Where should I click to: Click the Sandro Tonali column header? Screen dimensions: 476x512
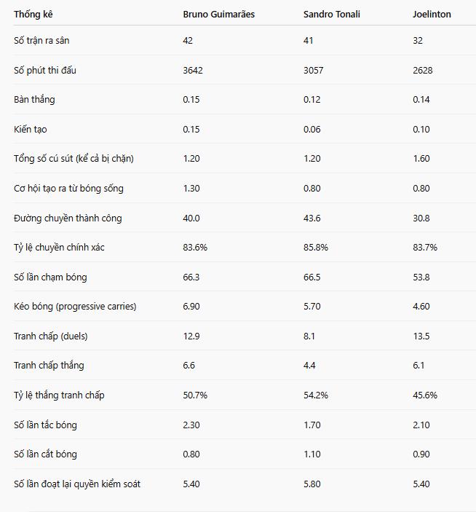click(x=331, y=14)
